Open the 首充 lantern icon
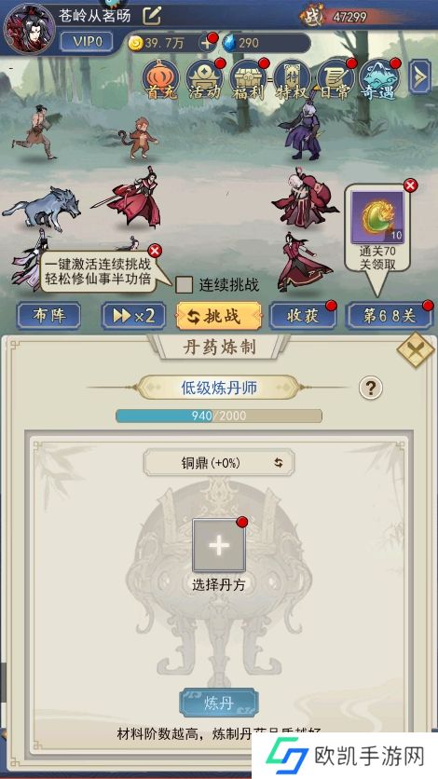Image resolution: width=438 pixels, height=779 pixels. (x=160, y=80)
